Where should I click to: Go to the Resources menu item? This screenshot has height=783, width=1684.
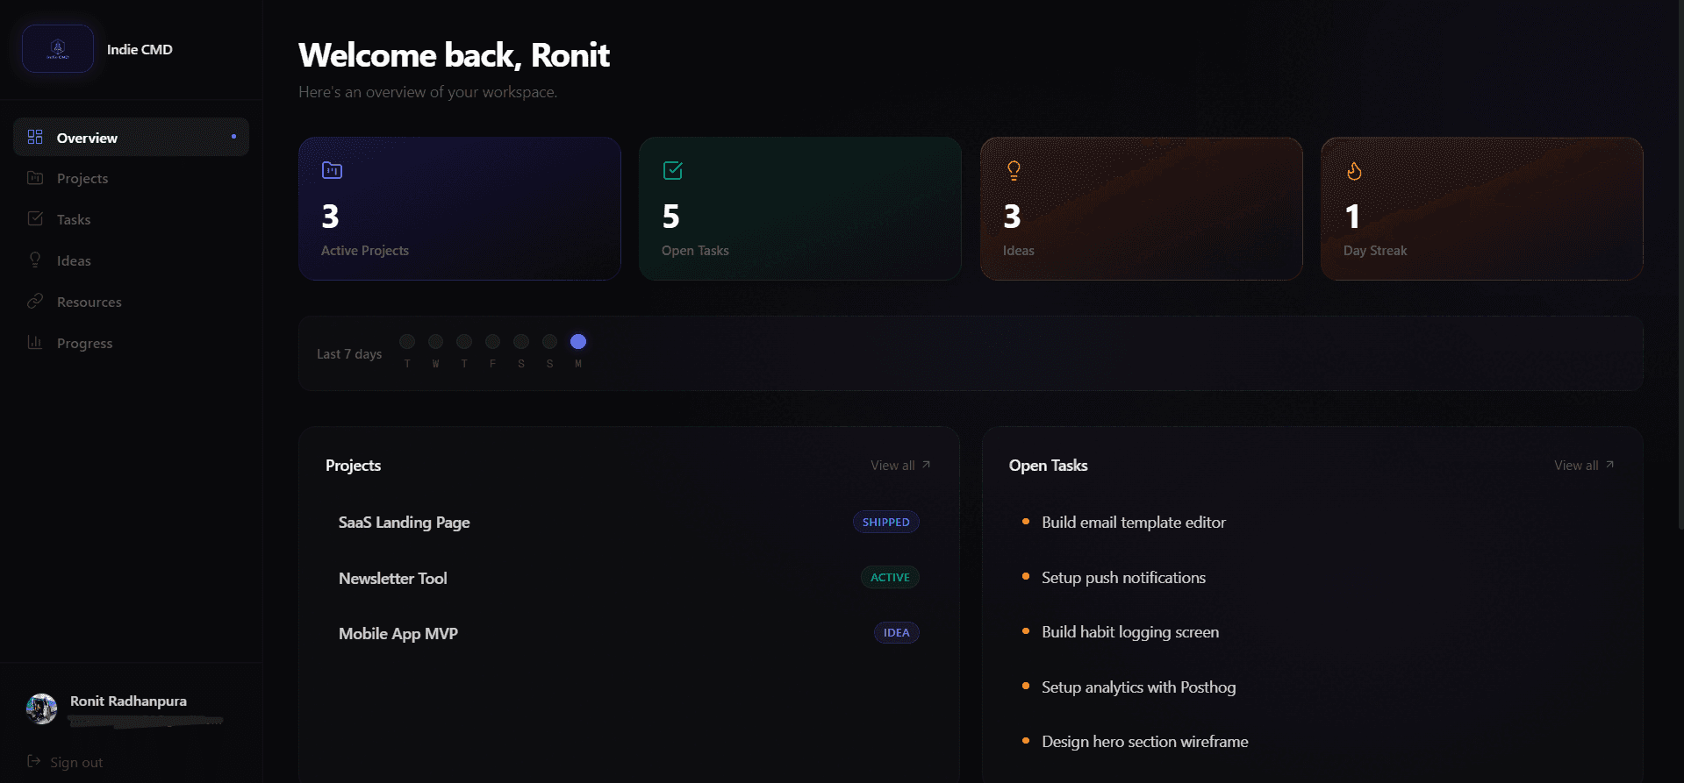(89, 302)
